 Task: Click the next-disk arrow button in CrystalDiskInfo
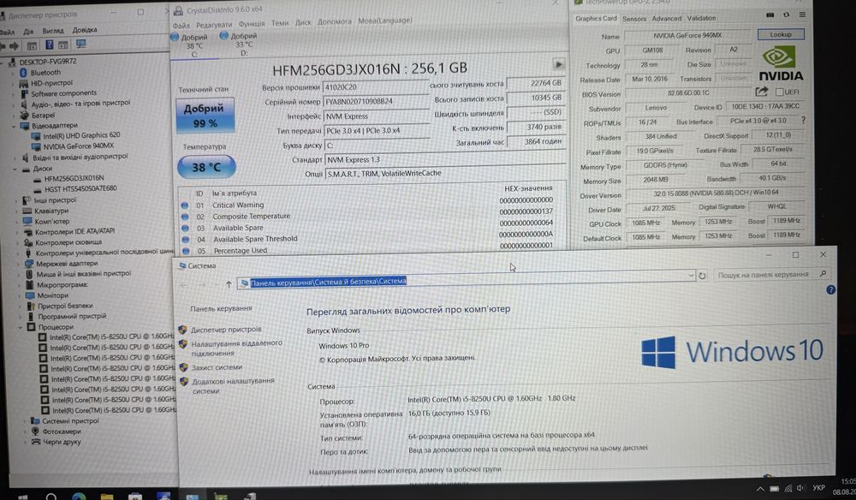click(558, 64)
